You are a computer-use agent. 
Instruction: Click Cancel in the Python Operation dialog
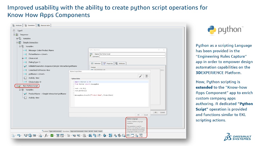point(162,112)
